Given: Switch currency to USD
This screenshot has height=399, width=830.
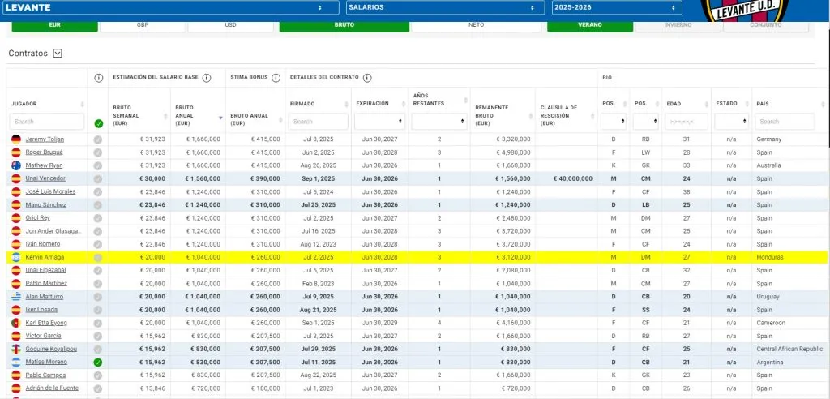Looking at the screenshot, I should pyautogui.click(x=230, y=25).
